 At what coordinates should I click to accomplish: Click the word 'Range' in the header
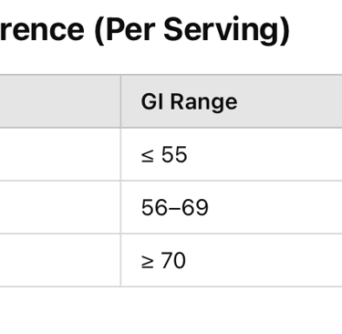pos(203,103)
